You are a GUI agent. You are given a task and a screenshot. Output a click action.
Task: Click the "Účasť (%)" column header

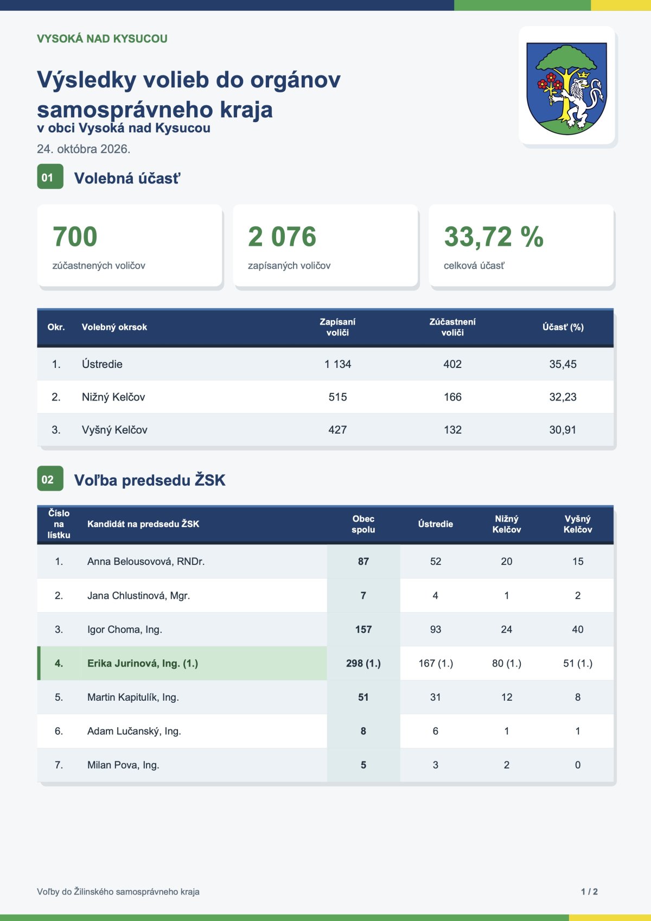click(x=563, y=327)
